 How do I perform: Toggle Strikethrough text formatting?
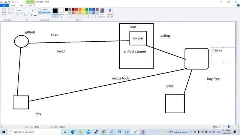coord(35,15)
